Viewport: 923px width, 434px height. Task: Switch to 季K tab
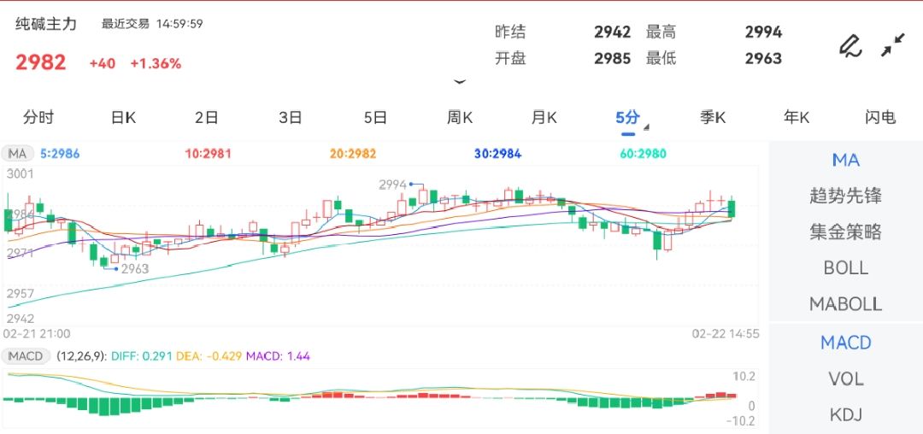pyautogui.click(x=712, y=118)
